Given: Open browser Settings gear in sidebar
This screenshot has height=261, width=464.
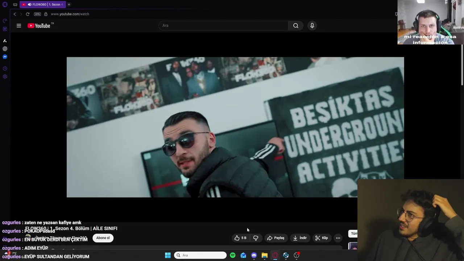Looking at the screenshot, I should click(5, 76).
